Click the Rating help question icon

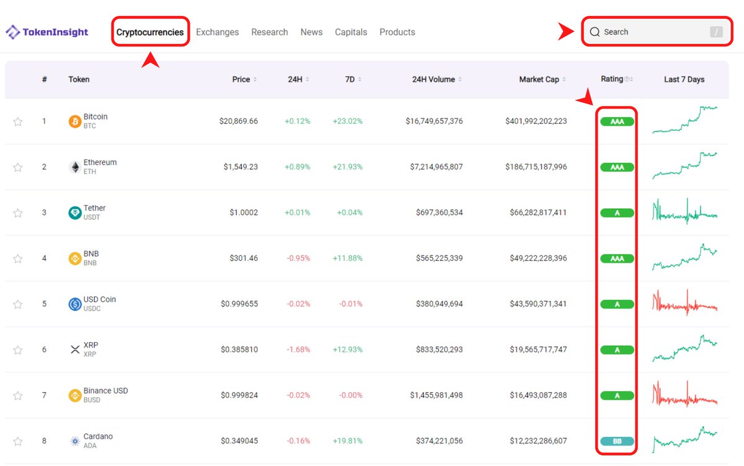tap(627, 79)
